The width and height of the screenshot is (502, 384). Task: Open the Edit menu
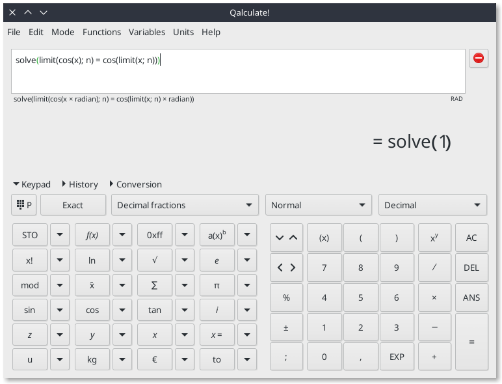click(x=36, y=32)
